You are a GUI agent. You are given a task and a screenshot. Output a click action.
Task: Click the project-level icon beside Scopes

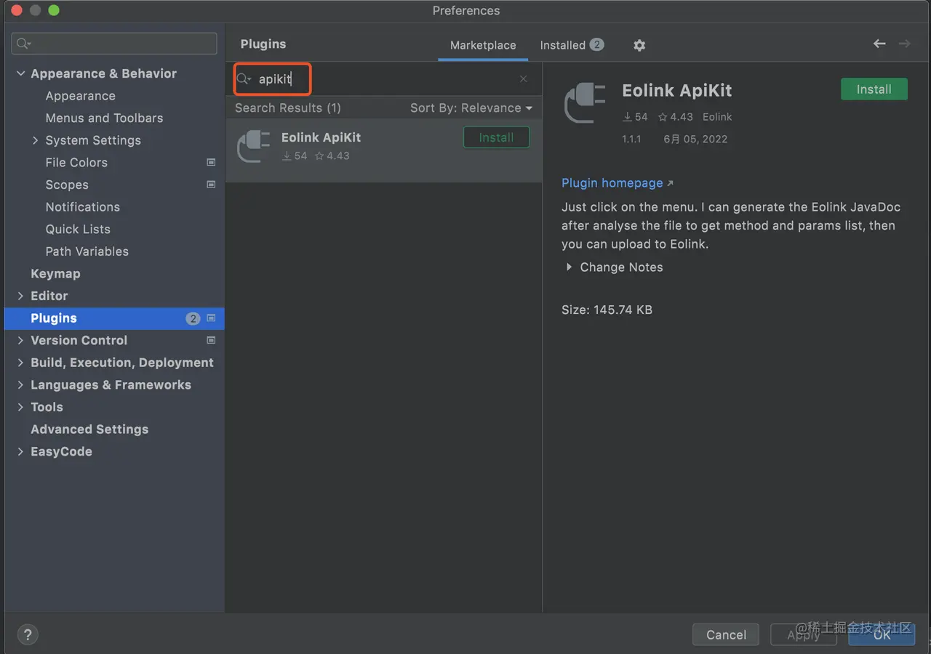211,185
